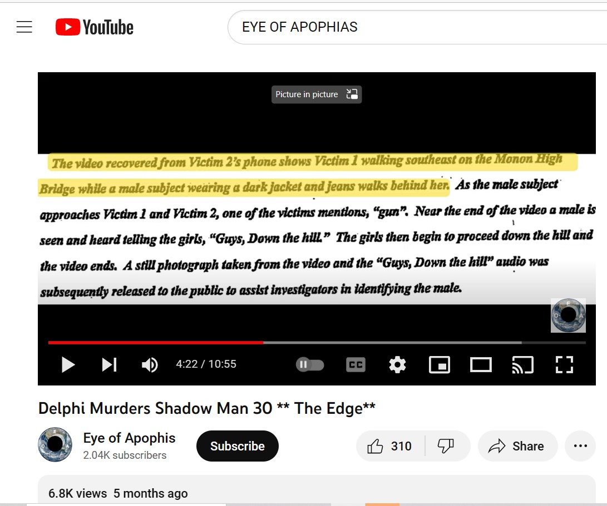Open the player settings gear
This screenshot has width=607, height=506.
[x=397, y=364]
